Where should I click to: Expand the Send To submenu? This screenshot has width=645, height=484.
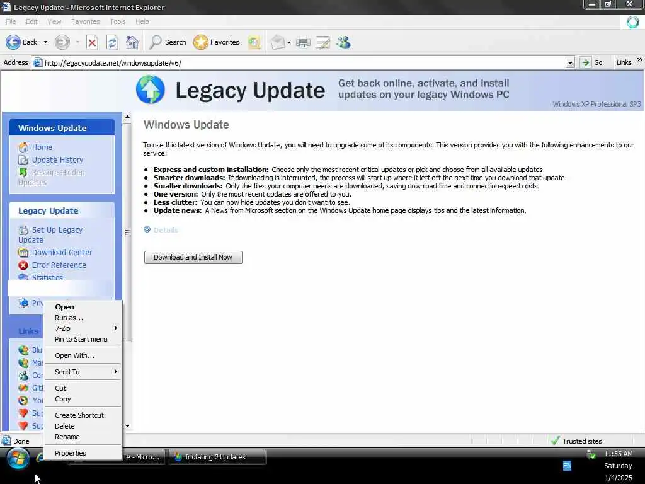pyautogui.click(x=82, y=372)
